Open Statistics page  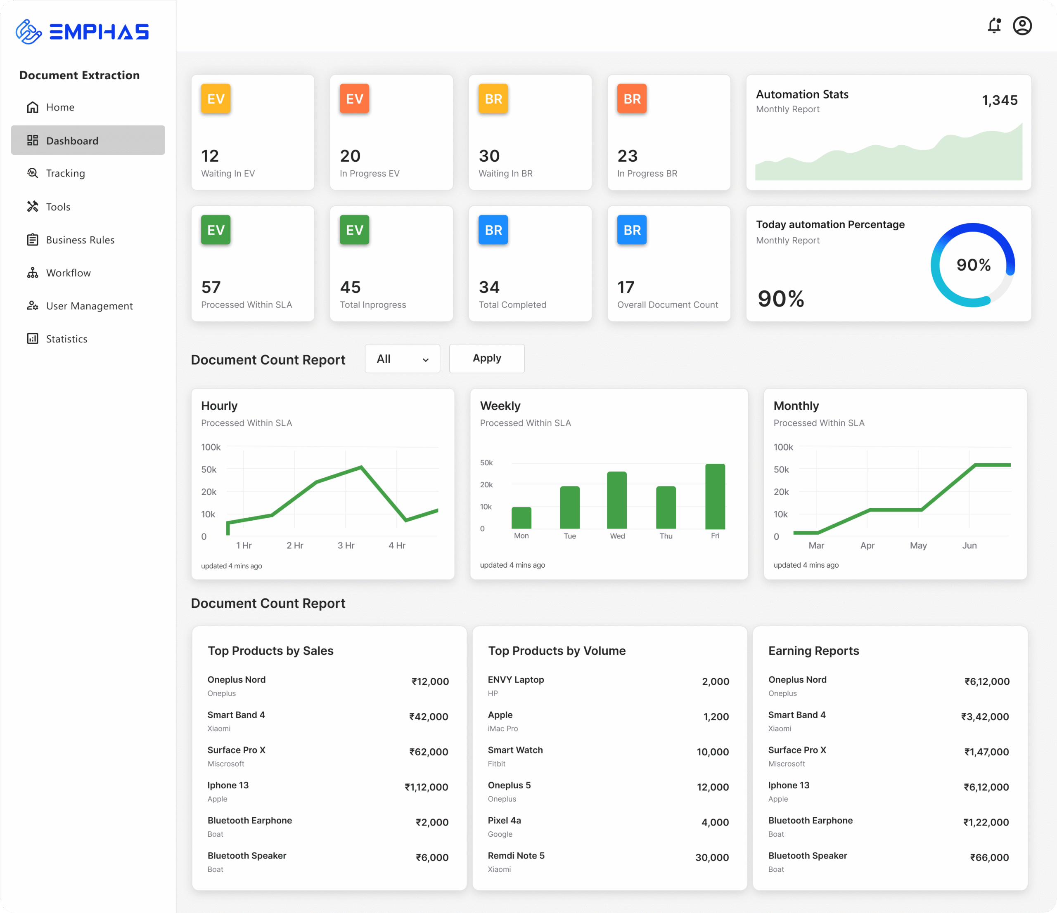coord(88,338)
